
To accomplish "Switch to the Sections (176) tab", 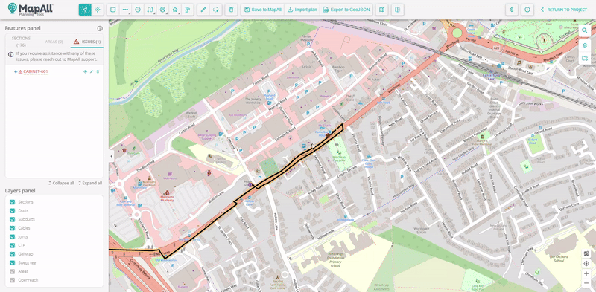I will (21, 42).
